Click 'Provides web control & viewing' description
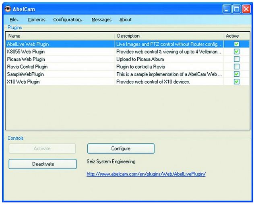The width and height of the screenshot is (254, 204). (169, 52)
